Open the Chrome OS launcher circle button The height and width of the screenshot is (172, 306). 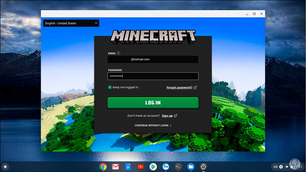[x=5, y=167]
